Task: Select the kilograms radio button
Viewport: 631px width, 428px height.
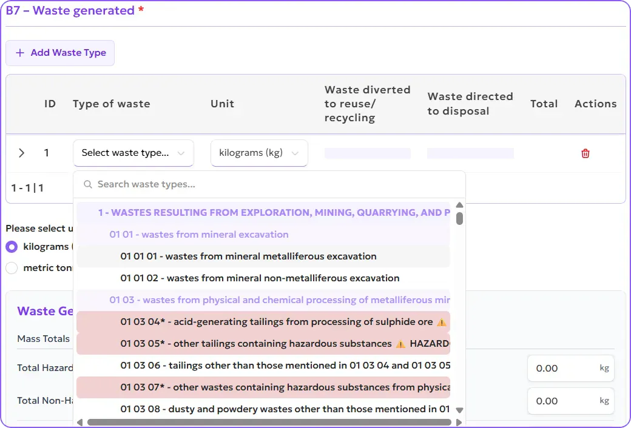Action: pyautogui.click(x=12, y=247)
